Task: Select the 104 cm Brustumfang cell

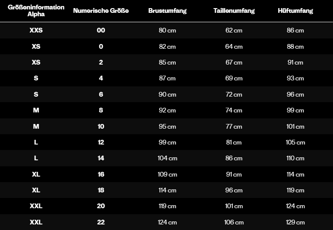Action: click(167, 158)
